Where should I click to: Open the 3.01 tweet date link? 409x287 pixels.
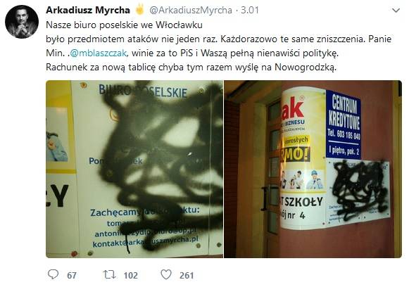(250, 10)
